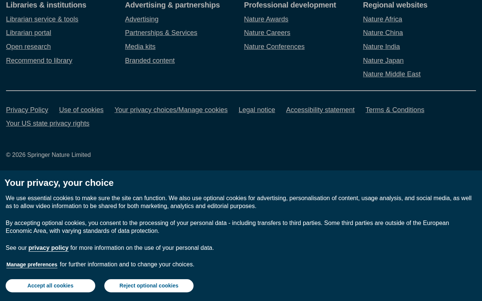Open Your privacy choices/Manage cookies
Viewport: 482px width, 301px height.
click(171, 110)
